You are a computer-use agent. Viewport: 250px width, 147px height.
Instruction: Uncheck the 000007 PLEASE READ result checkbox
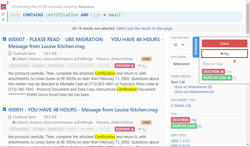(x=4, y=39)
